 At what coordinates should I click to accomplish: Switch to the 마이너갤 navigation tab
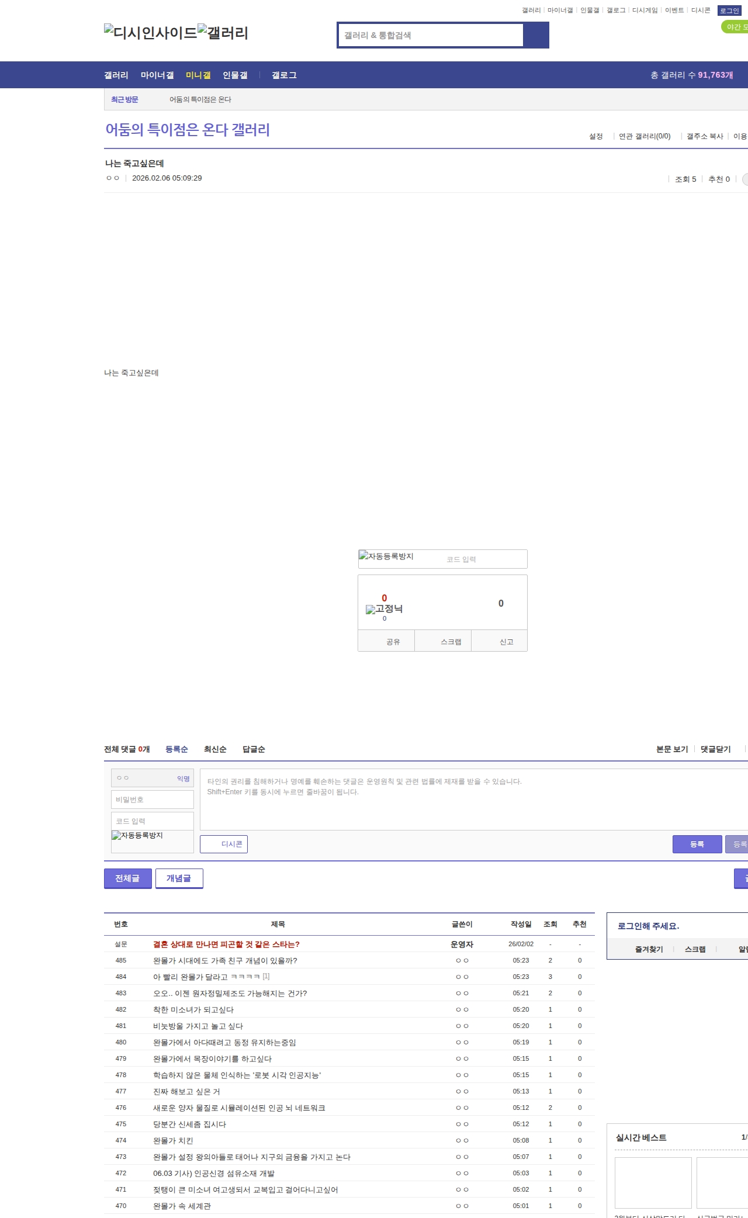[x=157, y=75]
